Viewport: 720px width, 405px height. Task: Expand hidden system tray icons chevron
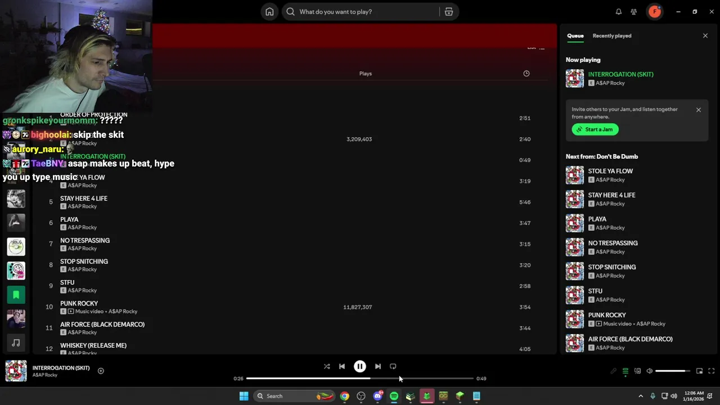[x=641, y=396]
